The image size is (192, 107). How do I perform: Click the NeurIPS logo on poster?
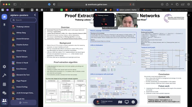(174, 18)
